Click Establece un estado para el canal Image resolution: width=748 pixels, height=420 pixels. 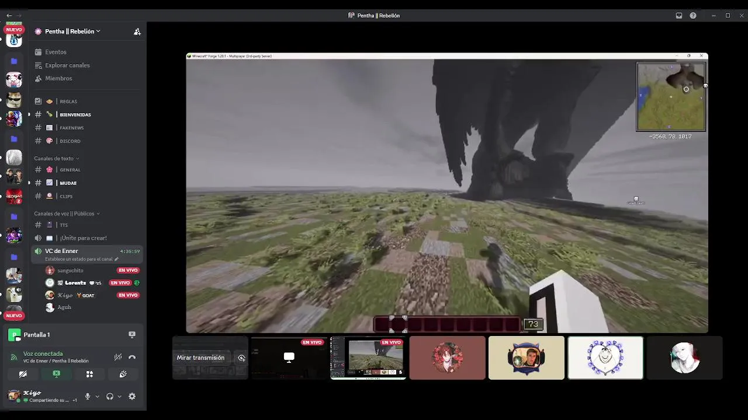pos(82,259)
